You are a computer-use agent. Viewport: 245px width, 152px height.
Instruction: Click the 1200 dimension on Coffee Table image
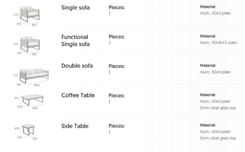coord(19,107)
